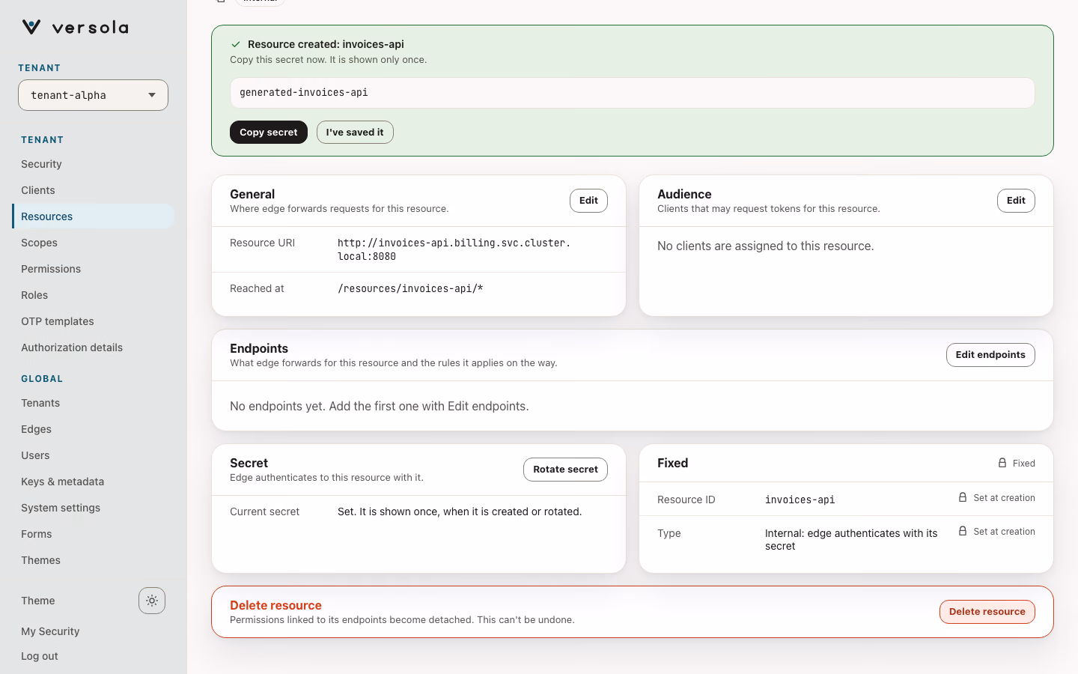
Task: Click 'No clients are assigned to this resource.'
Action: [766, 246]
